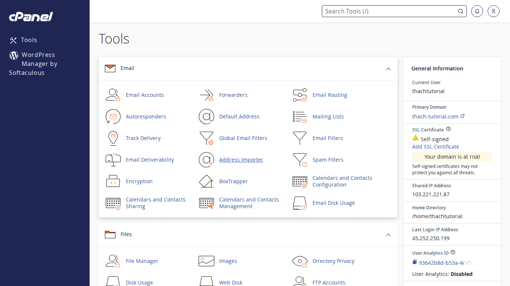Collapse the Files section

pyautogui.click(x=388, y=235)
